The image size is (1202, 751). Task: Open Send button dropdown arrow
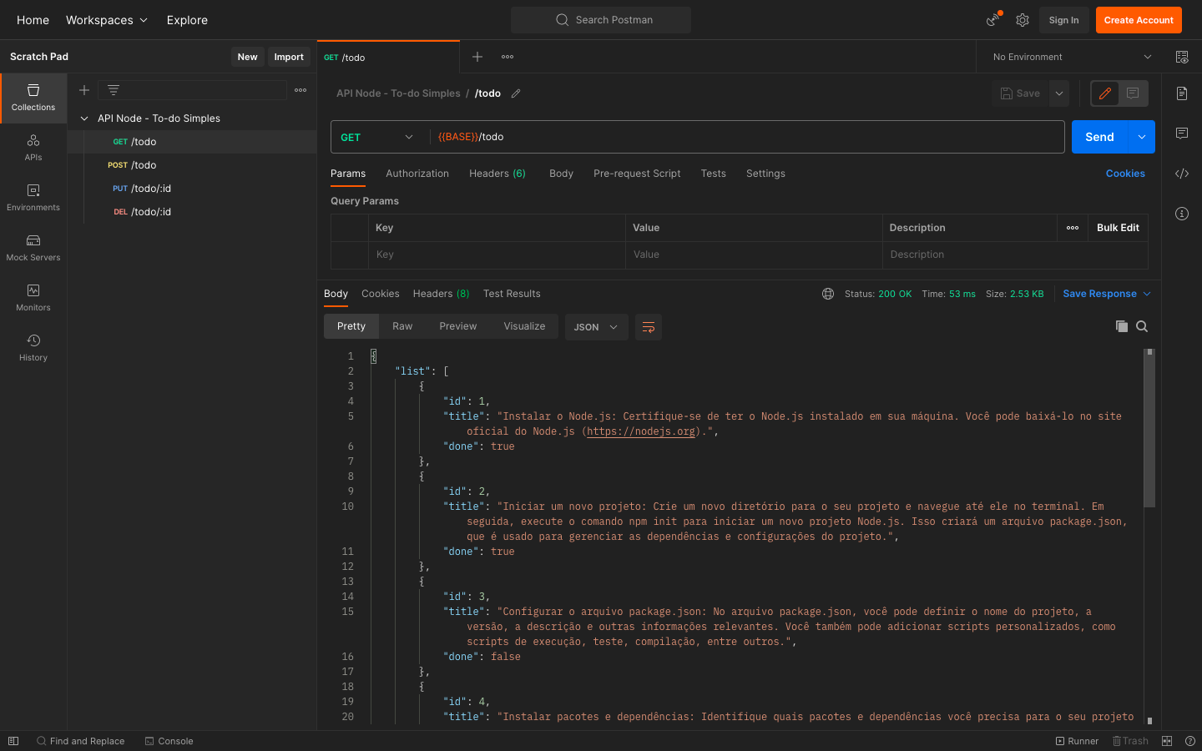point(1141,137)
